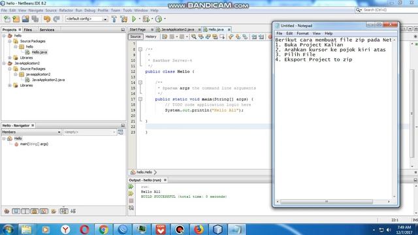
Task: Open the Files tab
Action: 27,30
